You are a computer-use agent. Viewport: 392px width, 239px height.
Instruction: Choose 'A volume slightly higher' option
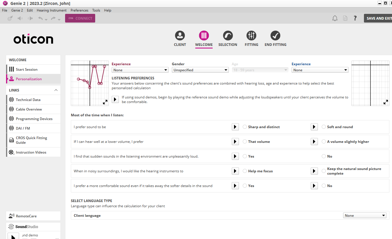coord(324,142)
